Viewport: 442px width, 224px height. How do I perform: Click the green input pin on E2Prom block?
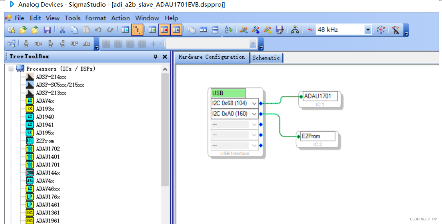(298, 136)
